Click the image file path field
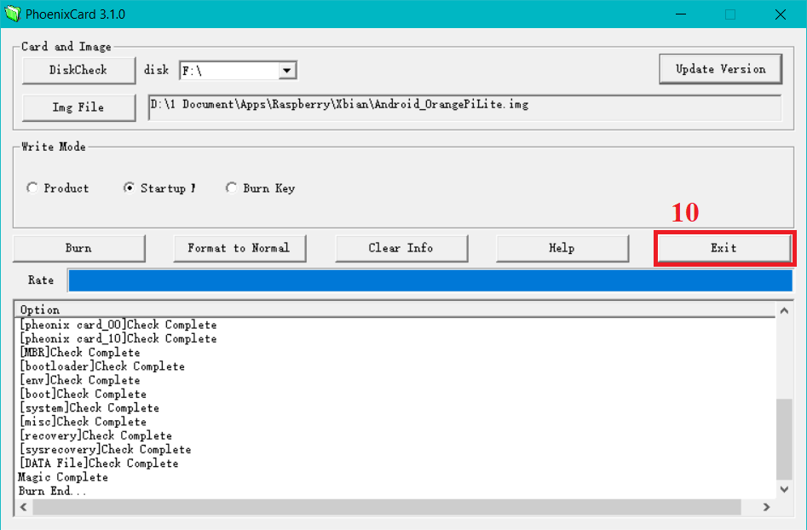This screenshot has width=807, height=530. click(464, 107)
